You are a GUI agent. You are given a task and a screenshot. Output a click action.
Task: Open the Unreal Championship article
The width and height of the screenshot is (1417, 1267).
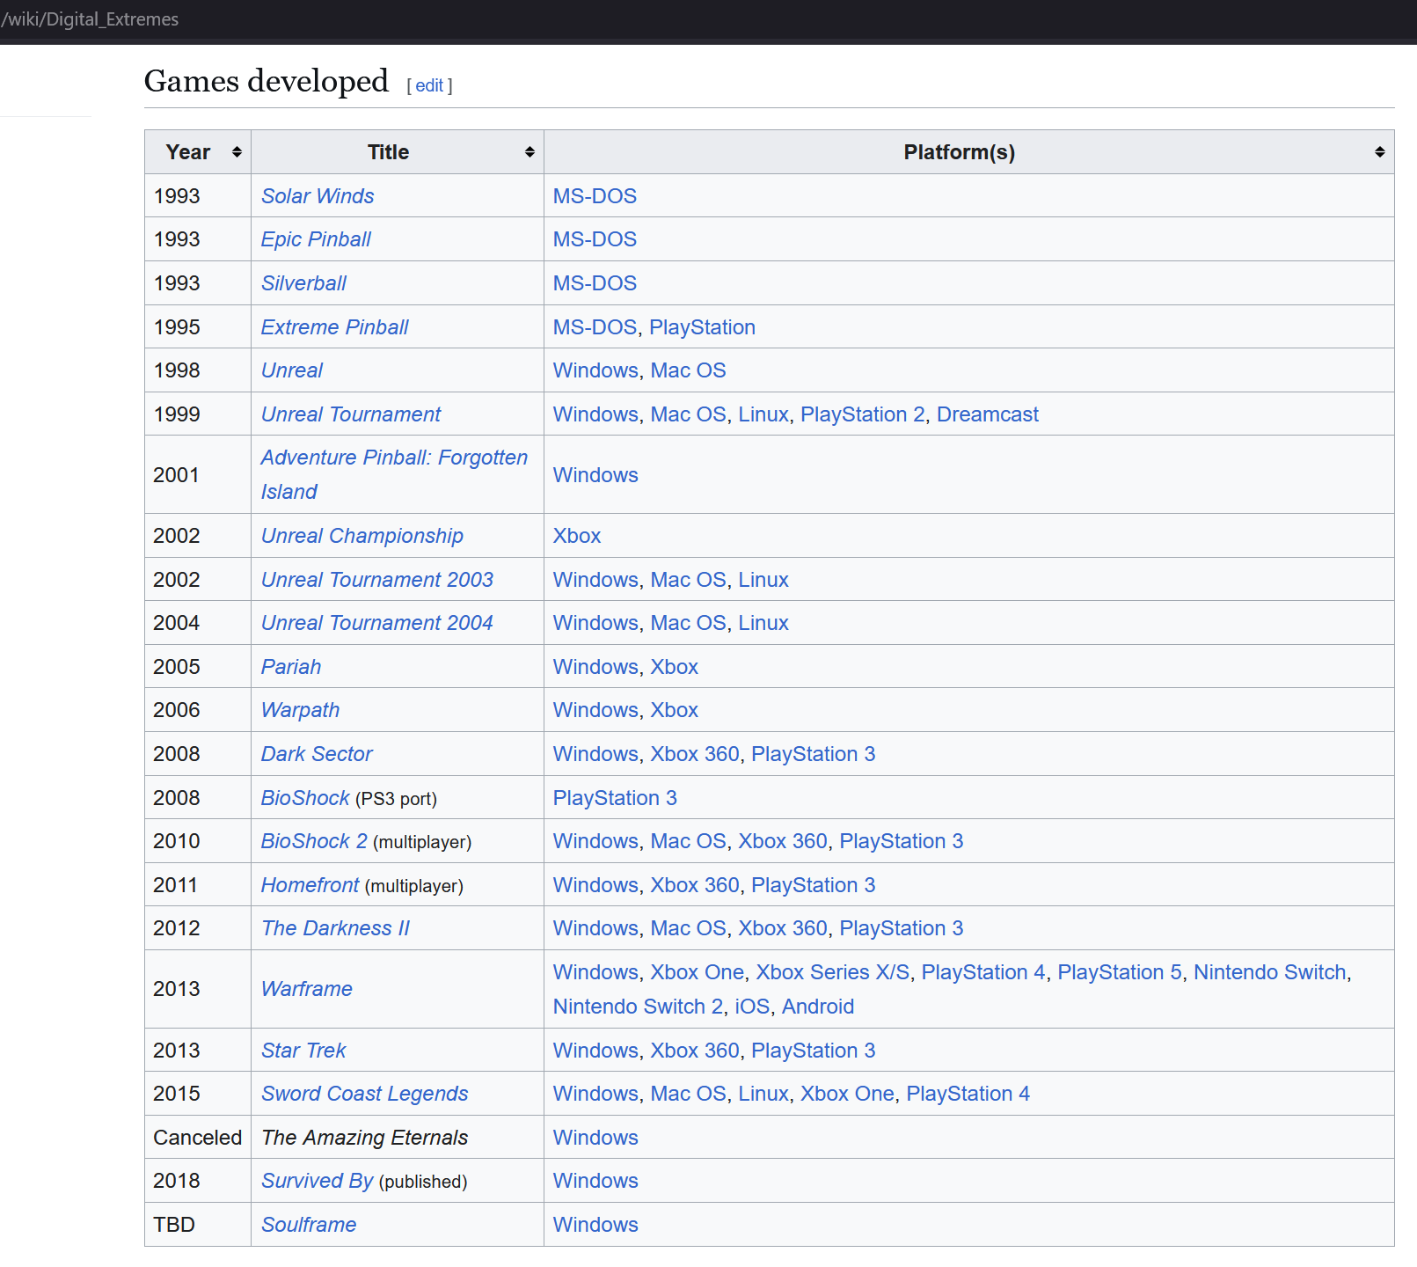(362, 536)
